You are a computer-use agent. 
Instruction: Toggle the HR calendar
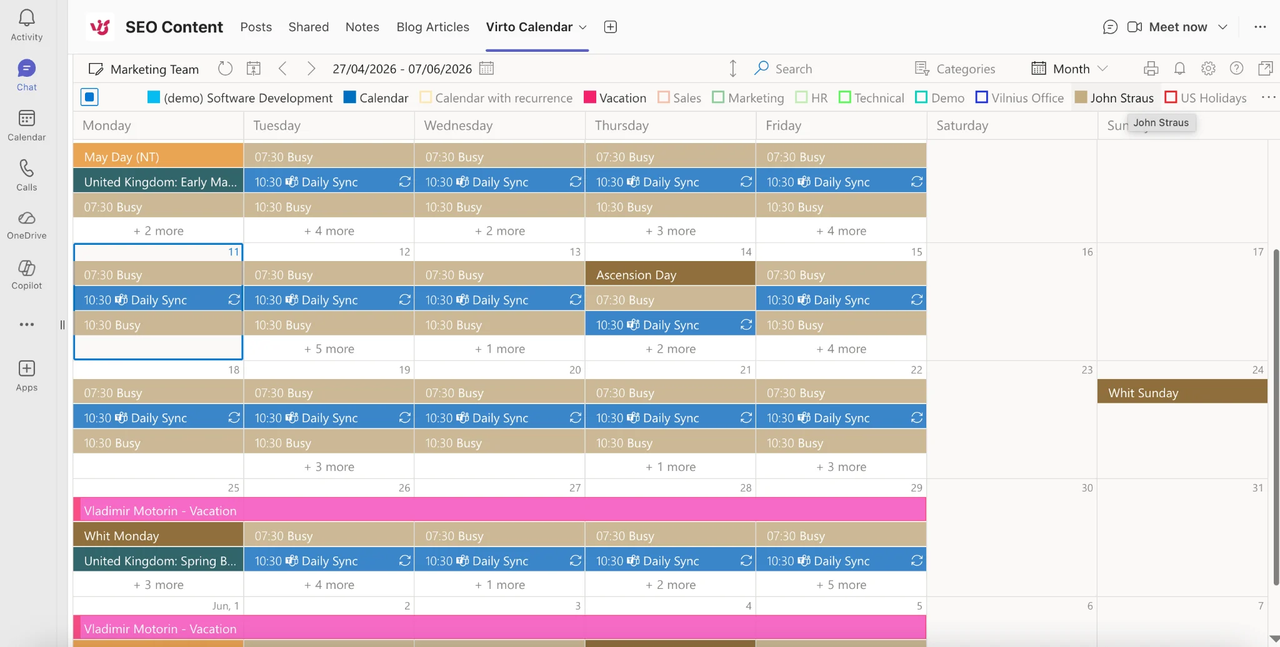pyautogui.click(x=811, y=98)
